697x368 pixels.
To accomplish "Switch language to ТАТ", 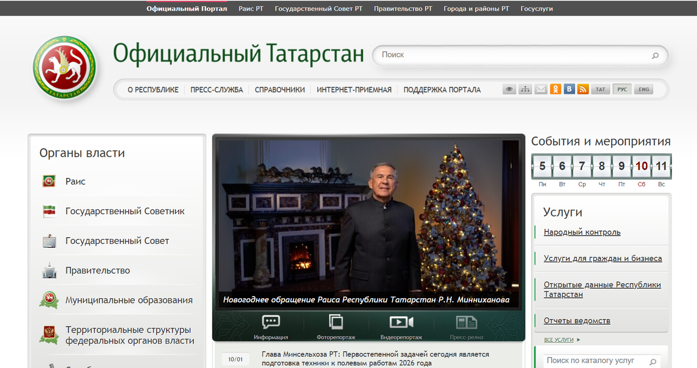I will tap(601, 89).
